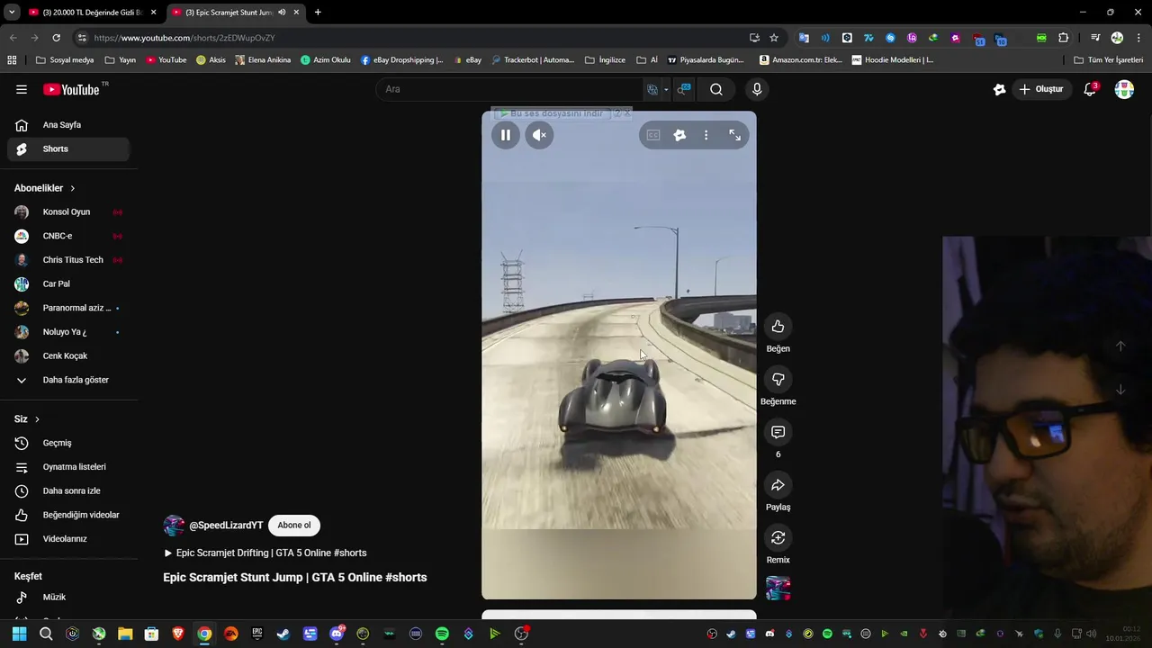The width and height of the screenshot is (1152, 648).
Task: Open Chris Titus Tech channel
Action: (x=68, y=260)
